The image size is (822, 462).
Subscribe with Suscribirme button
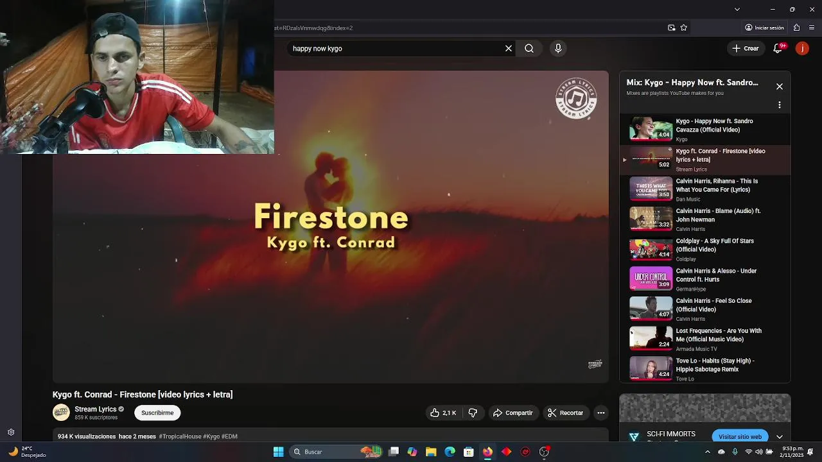pos(157,413)
